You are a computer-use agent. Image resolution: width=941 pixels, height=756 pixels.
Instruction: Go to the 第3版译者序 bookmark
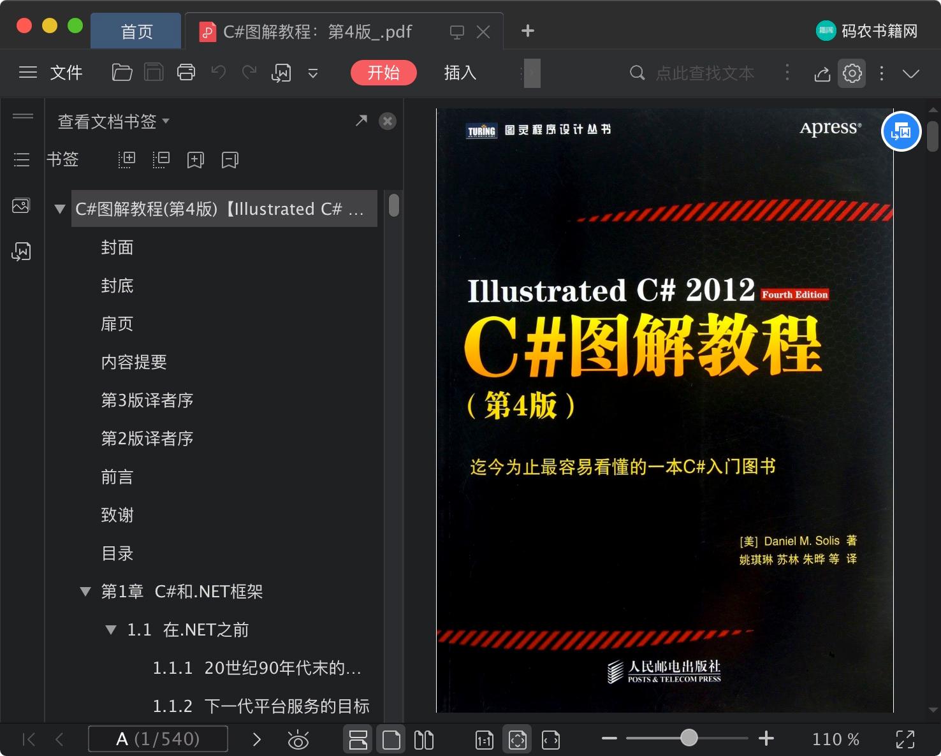147,400
